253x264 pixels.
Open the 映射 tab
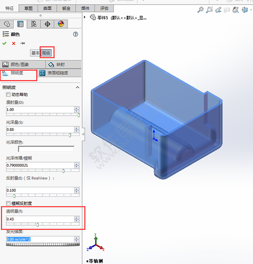64,64
